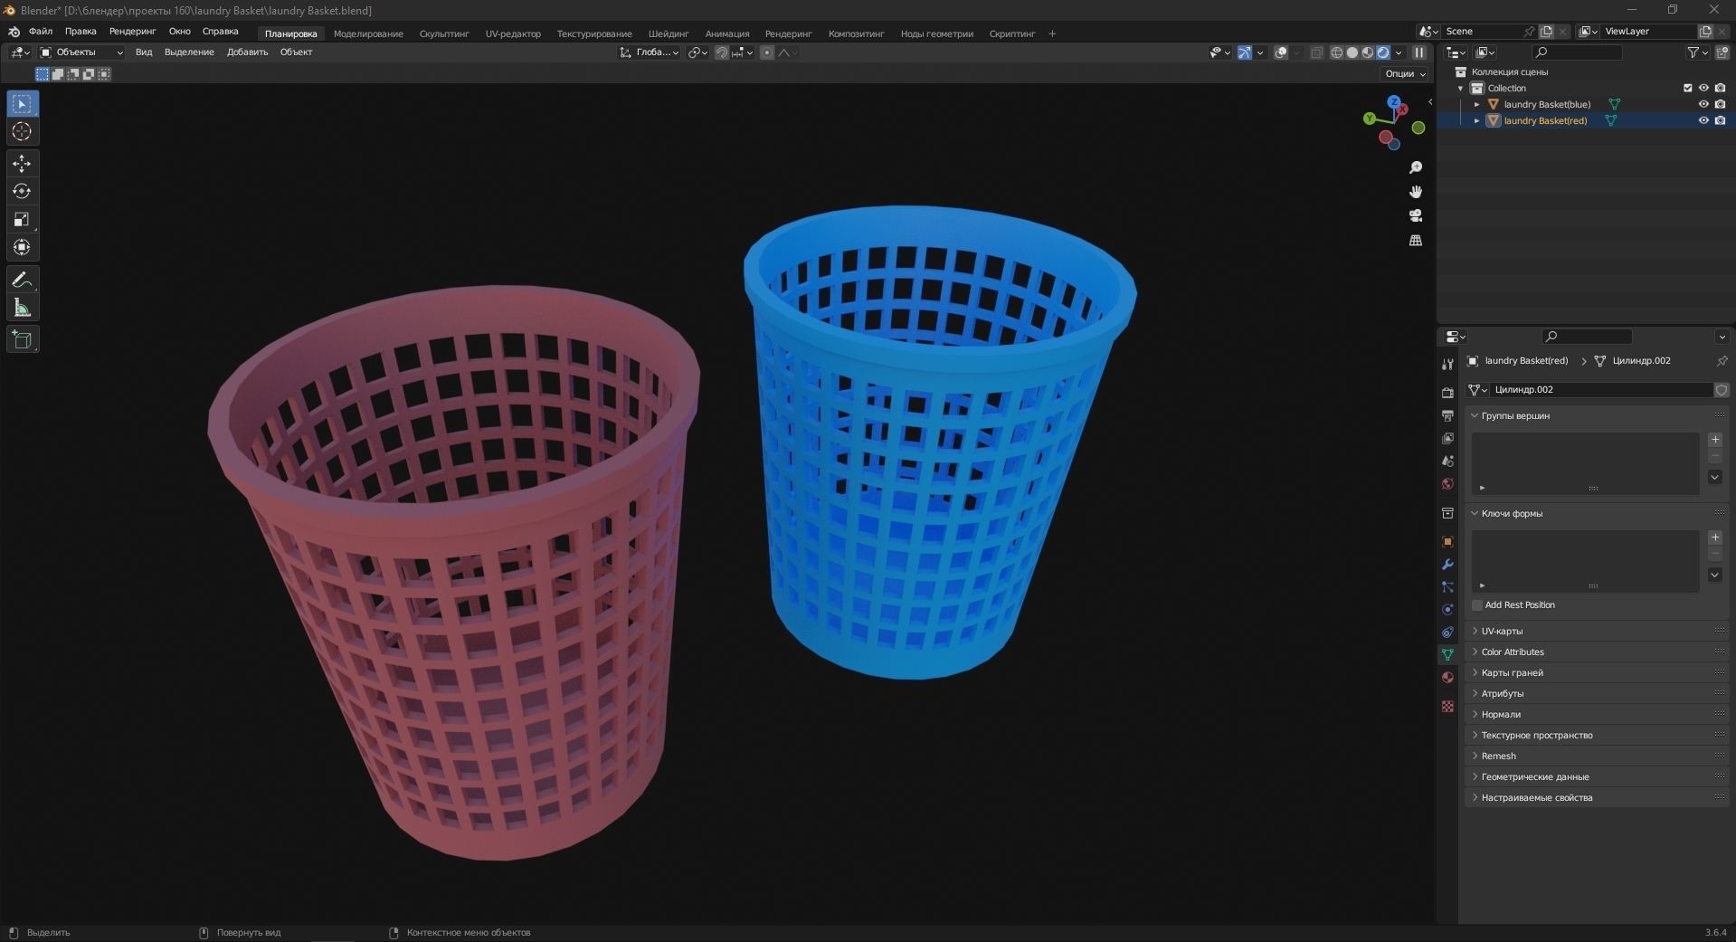Open the Material properties tab
This screenshot has height=942, width=1736.
[x=1447, y=677]
